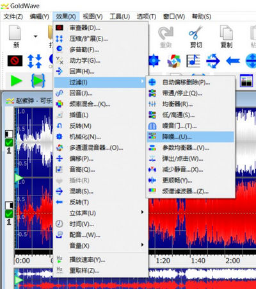Toggle the green checkbox of the white channel
256x289 pixels.
pyautogui.click(x=9, y=142)
